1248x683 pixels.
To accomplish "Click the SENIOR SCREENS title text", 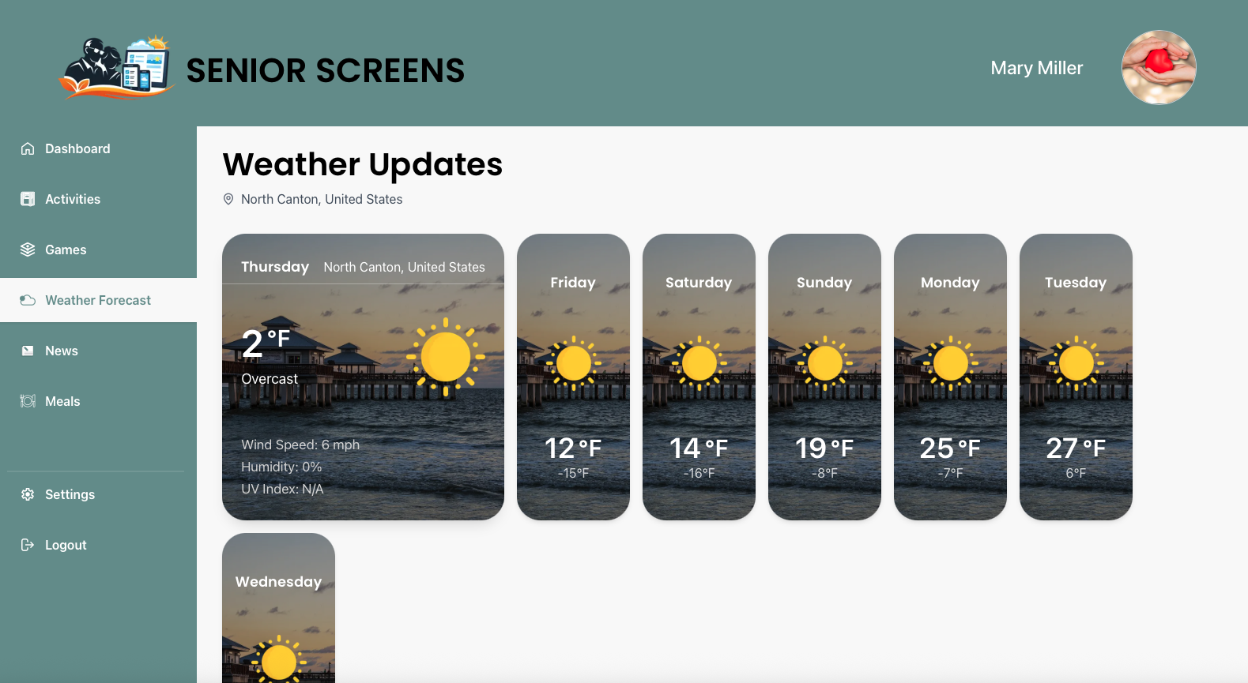I will tap(326, 70).
